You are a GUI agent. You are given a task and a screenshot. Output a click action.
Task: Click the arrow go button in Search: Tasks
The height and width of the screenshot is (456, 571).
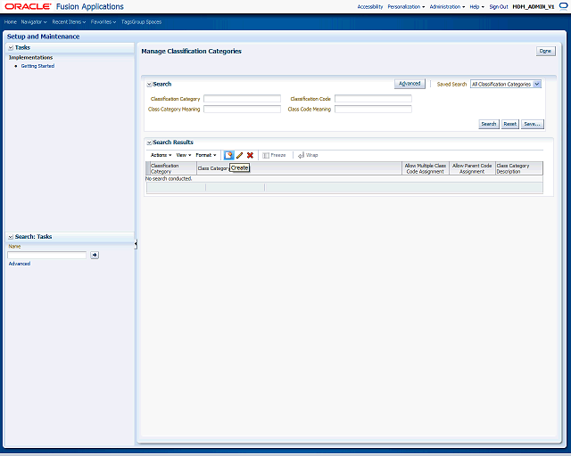tap(95, 255)
